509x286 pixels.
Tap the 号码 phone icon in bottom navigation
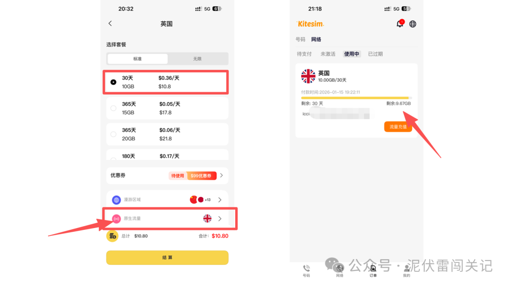(x=306, y=269)
